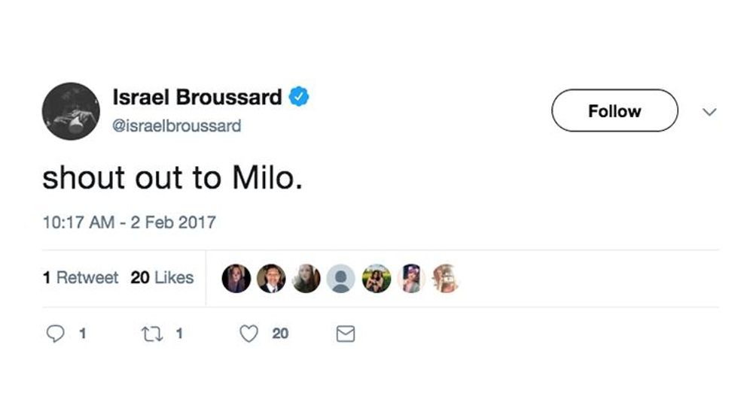
Task: Open the Israel Broussard display name link
Action: (197, 98)
